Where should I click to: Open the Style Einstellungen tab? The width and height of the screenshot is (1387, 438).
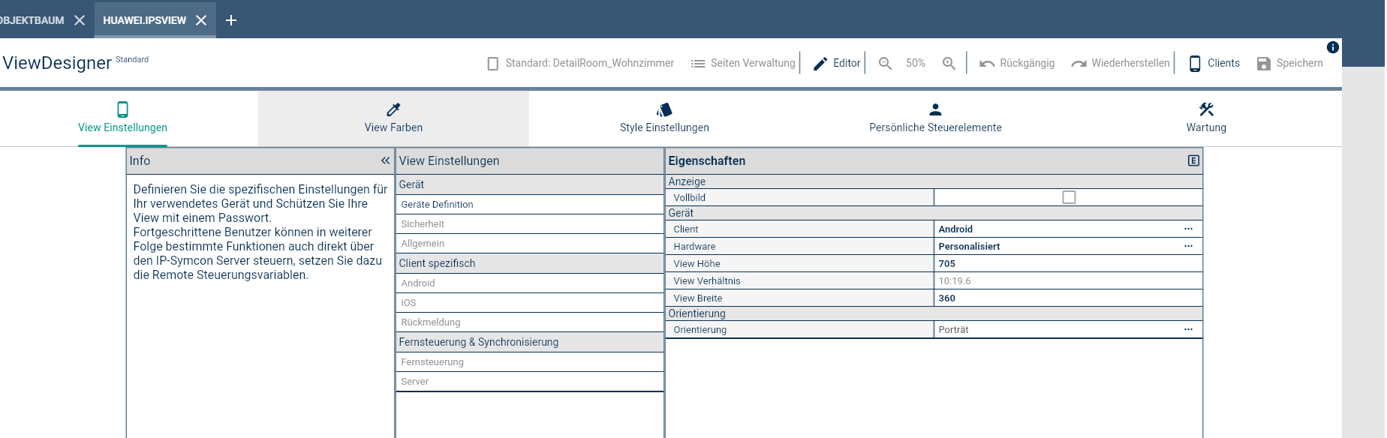click(x=664, y=118)
